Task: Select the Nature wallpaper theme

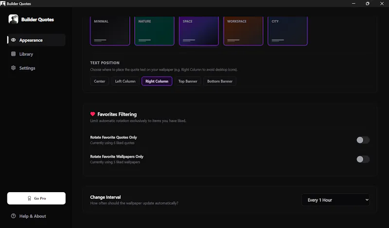Action: pyautogui.click(x=154, y=31)
